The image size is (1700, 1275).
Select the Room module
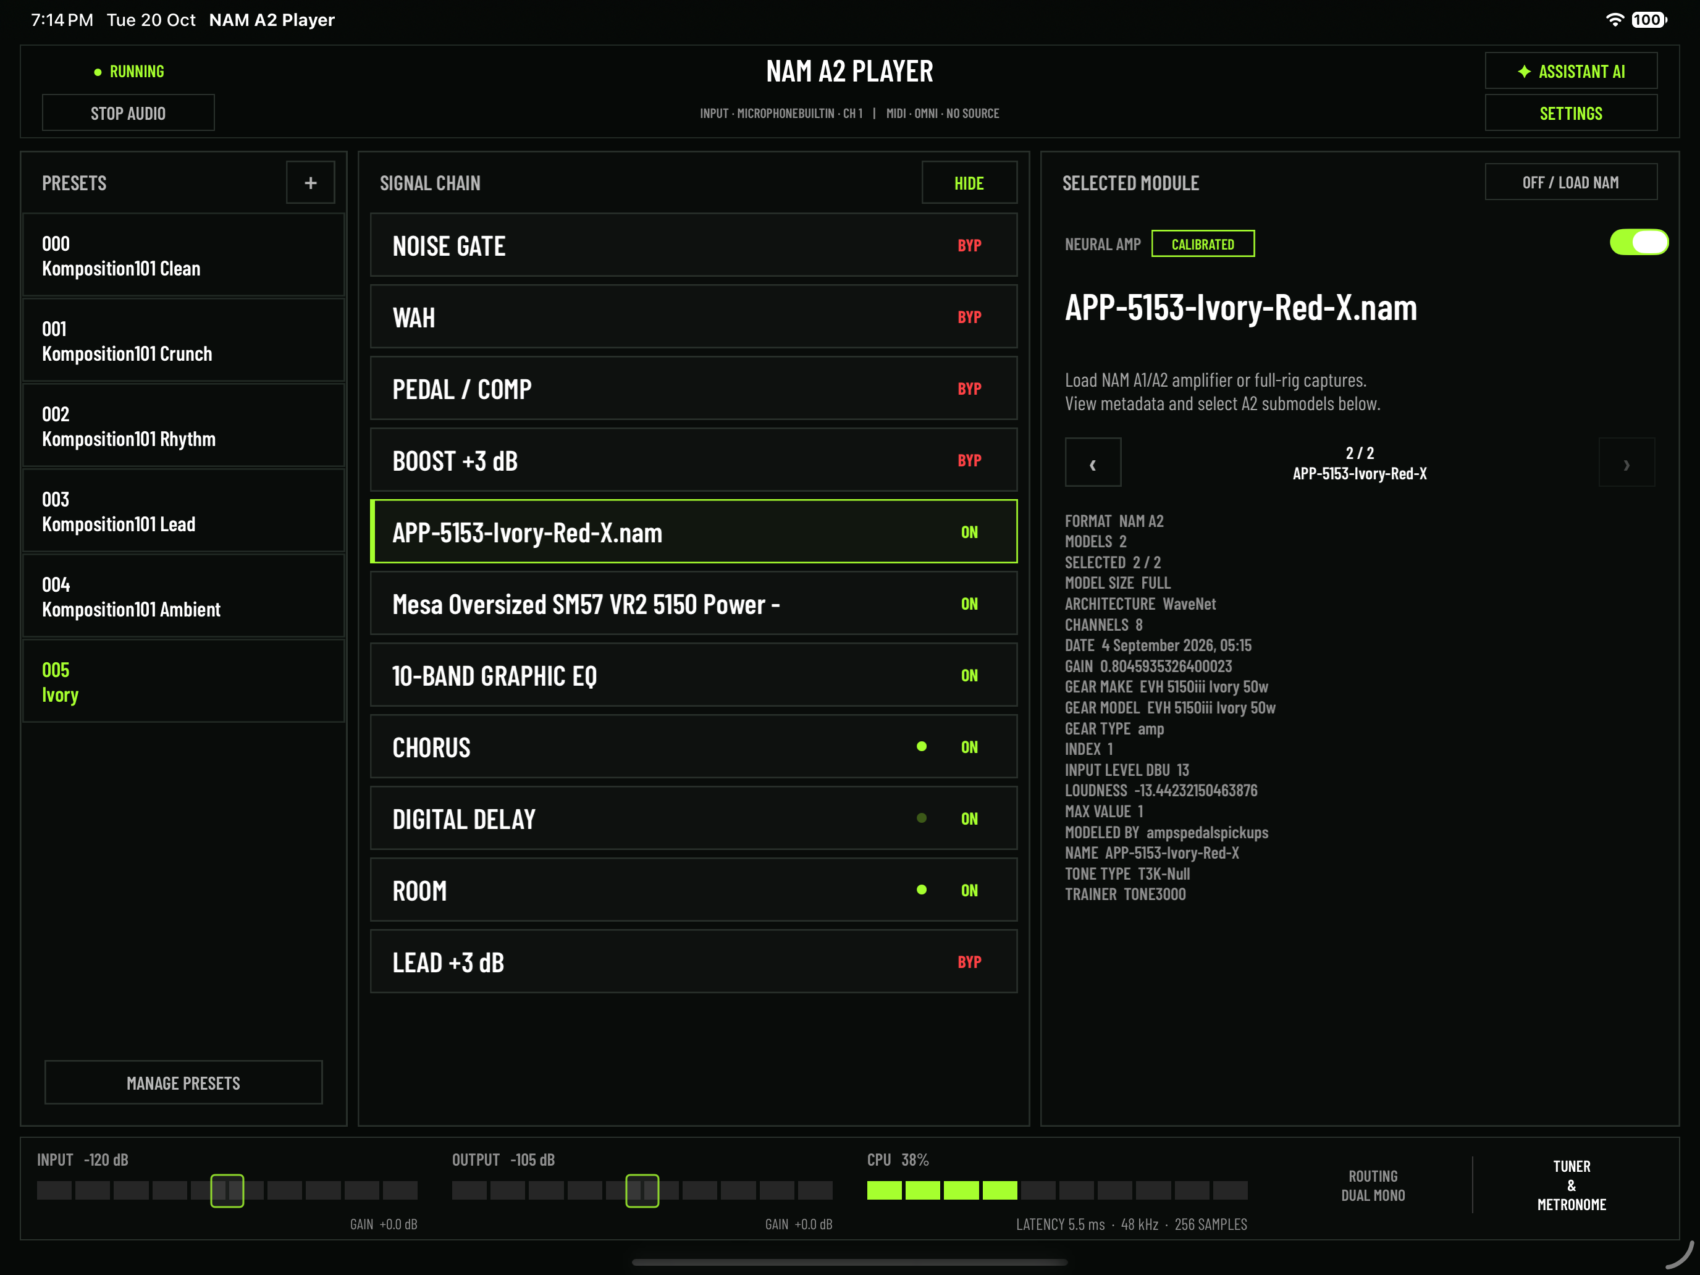click(x=693, y=890)
